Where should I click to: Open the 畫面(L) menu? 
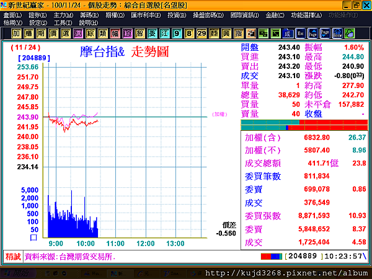click(12, 15)
